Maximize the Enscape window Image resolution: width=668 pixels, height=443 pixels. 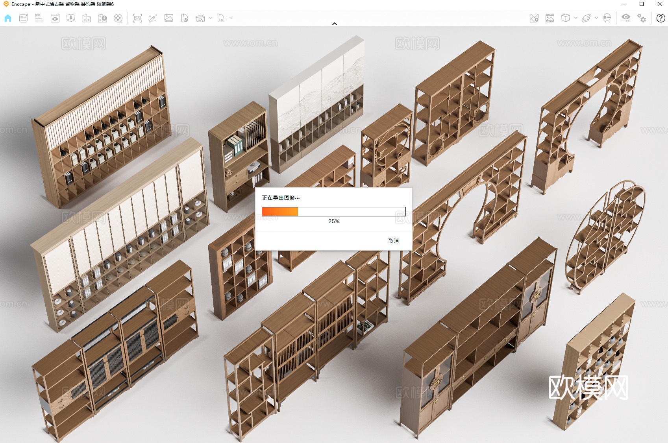click(x=642, y=4)
